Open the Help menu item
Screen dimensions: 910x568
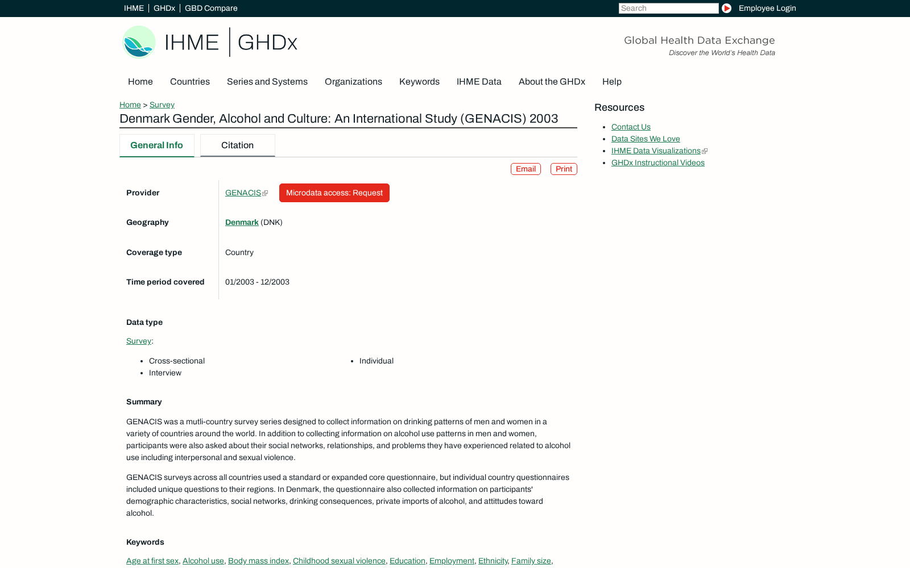612,81
